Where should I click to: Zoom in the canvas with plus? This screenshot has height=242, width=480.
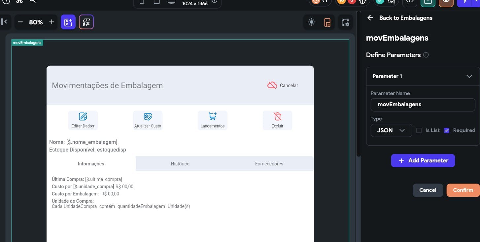51,22
